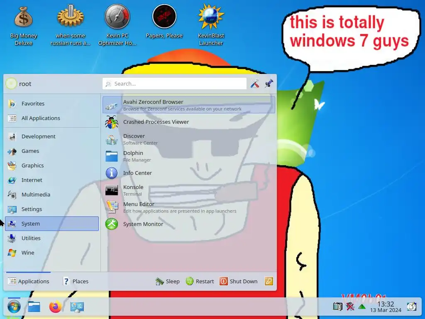This screenshot has width=425, height=319.
Task: Click the Shut Down button
Action: point(239,281)
